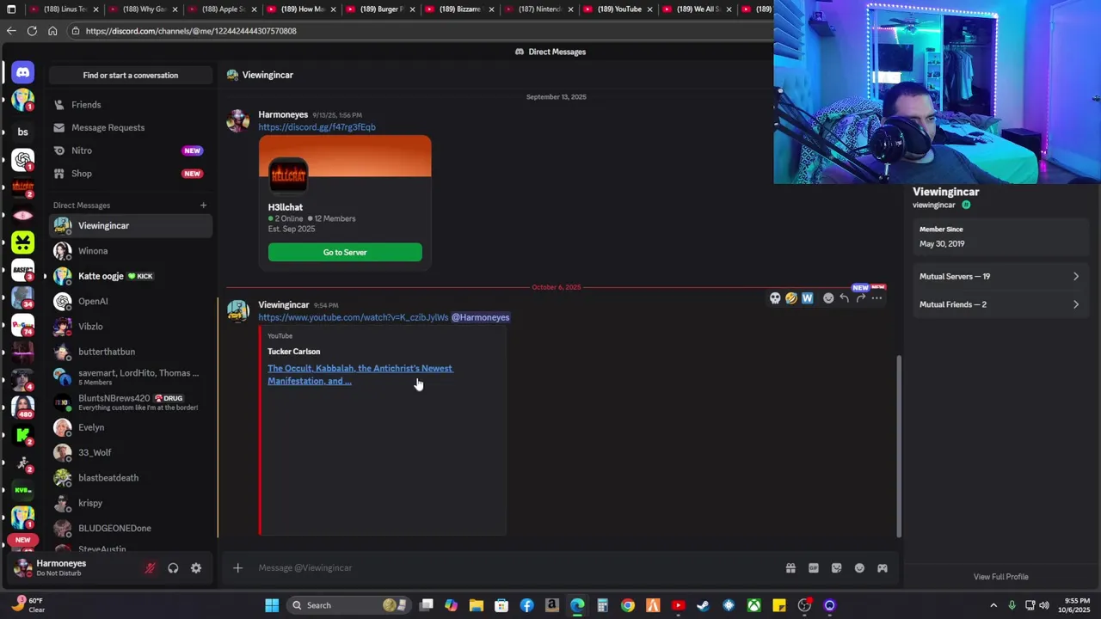The image size is (1101, 619).
Task: Open Friends tab
Action: point(130,104)
